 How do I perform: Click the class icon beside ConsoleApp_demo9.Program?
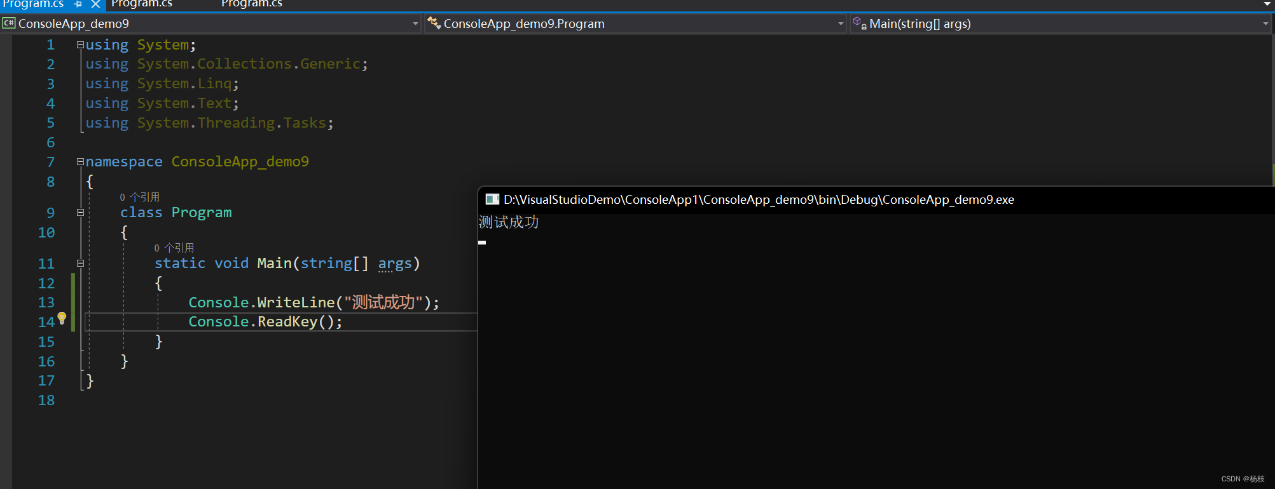click(434, 23)
